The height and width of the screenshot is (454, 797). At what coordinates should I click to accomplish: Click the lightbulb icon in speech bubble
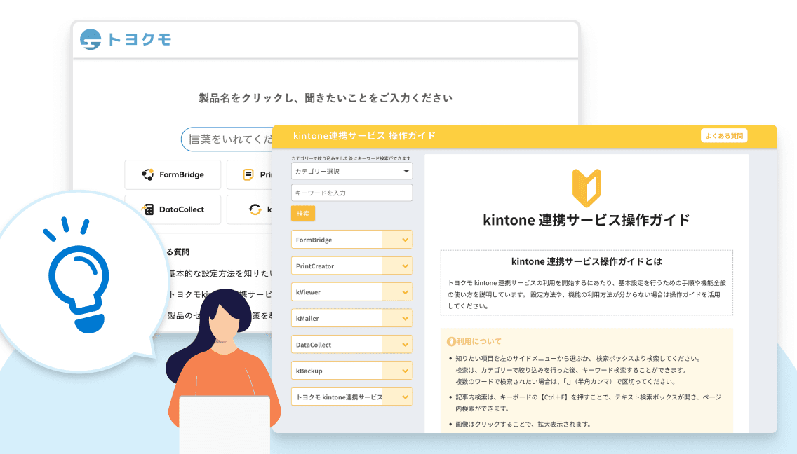[76, 280]
